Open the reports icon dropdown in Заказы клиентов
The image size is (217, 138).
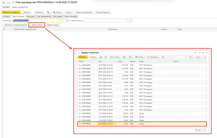(131, 57)
